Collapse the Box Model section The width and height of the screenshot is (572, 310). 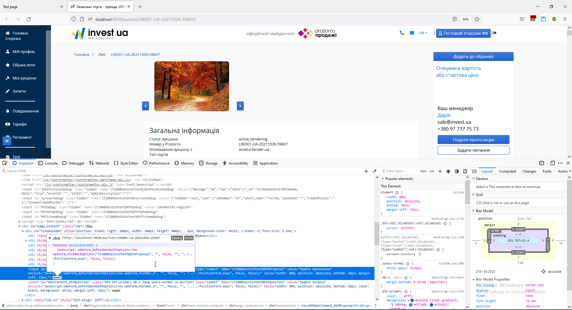pyautogui.click(x=473, y=211)
